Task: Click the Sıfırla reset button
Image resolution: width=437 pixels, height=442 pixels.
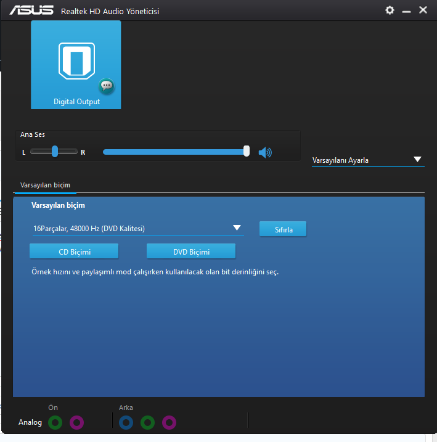Action: (283, 229)
